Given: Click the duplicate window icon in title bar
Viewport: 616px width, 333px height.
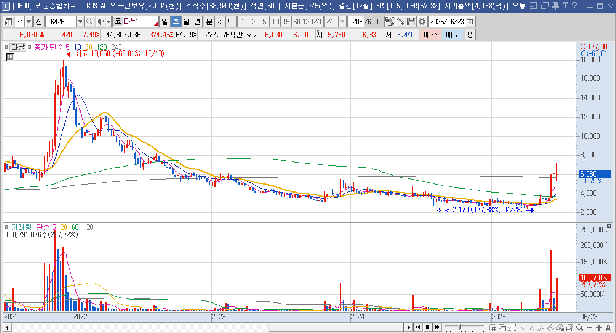Looking at the screenshot, I should 545,6.
